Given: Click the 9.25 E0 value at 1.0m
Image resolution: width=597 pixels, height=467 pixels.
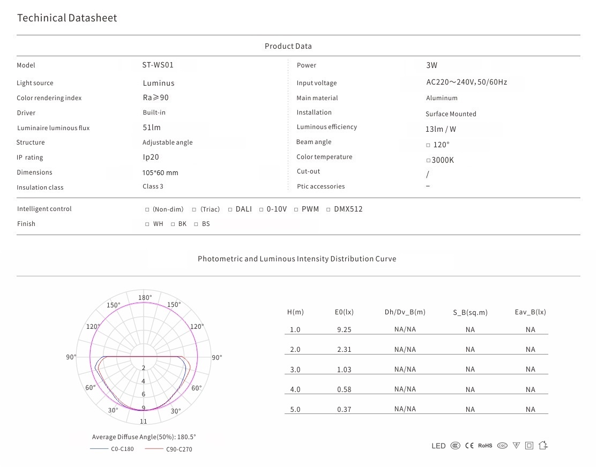Looking at the screenshot, I should 344,330.
